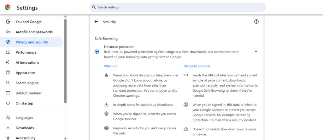323x140 pixels.
Task: Click the Security page heading
Action: coord(109,22)
